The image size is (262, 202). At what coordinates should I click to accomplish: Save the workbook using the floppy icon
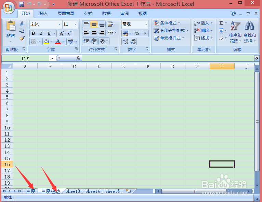22,4
